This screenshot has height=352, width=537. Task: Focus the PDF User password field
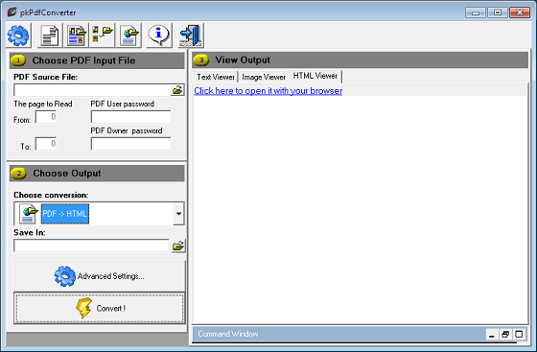point(130,117)
